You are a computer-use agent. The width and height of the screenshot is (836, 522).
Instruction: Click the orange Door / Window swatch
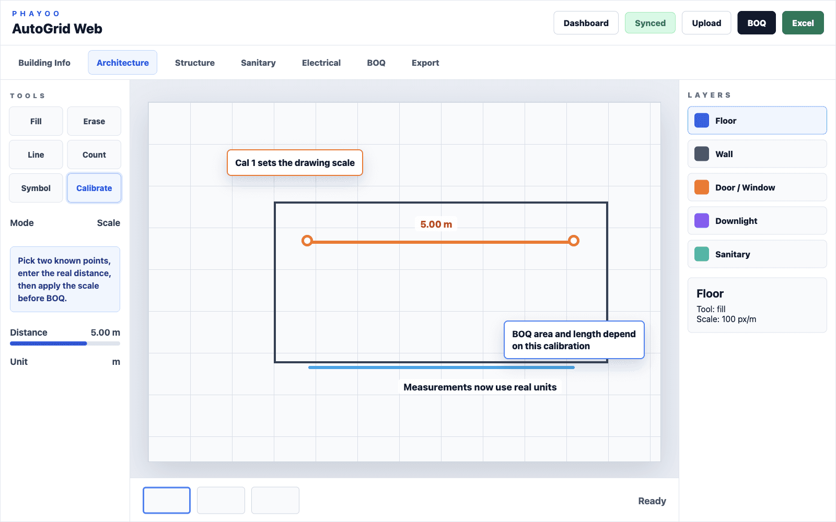702,187
